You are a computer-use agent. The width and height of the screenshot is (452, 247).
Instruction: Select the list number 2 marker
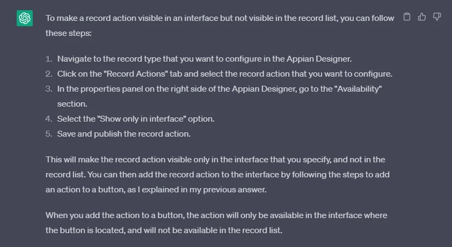tap(49, 74)
